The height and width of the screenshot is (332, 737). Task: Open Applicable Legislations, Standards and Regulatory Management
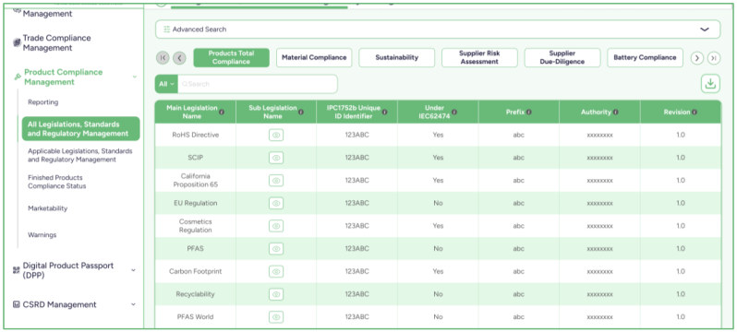tap(80, 156)
